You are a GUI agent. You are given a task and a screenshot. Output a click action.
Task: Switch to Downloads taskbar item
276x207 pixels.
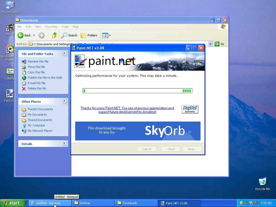tap(136, 203)
